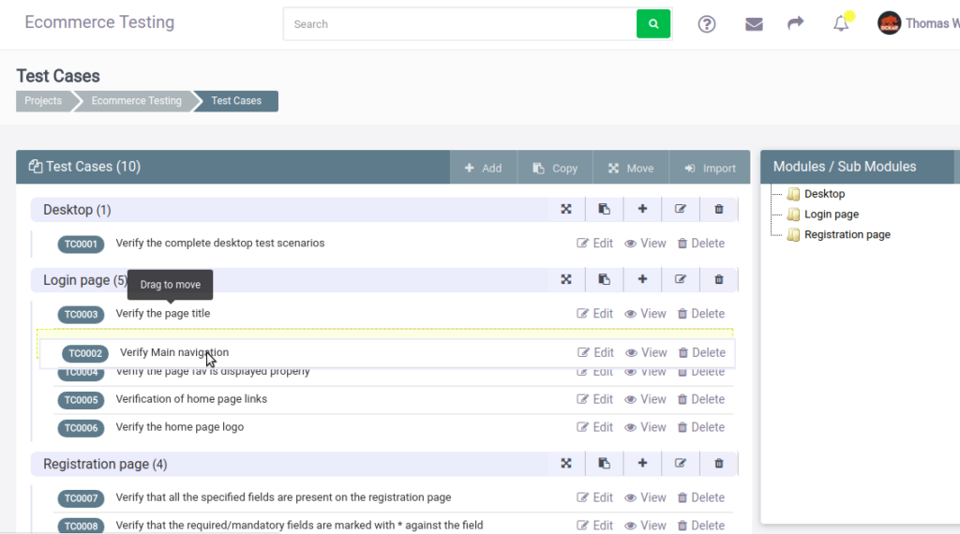Select Login page label in modules tree
Screen dimensions: 960x534
point(832,215)
